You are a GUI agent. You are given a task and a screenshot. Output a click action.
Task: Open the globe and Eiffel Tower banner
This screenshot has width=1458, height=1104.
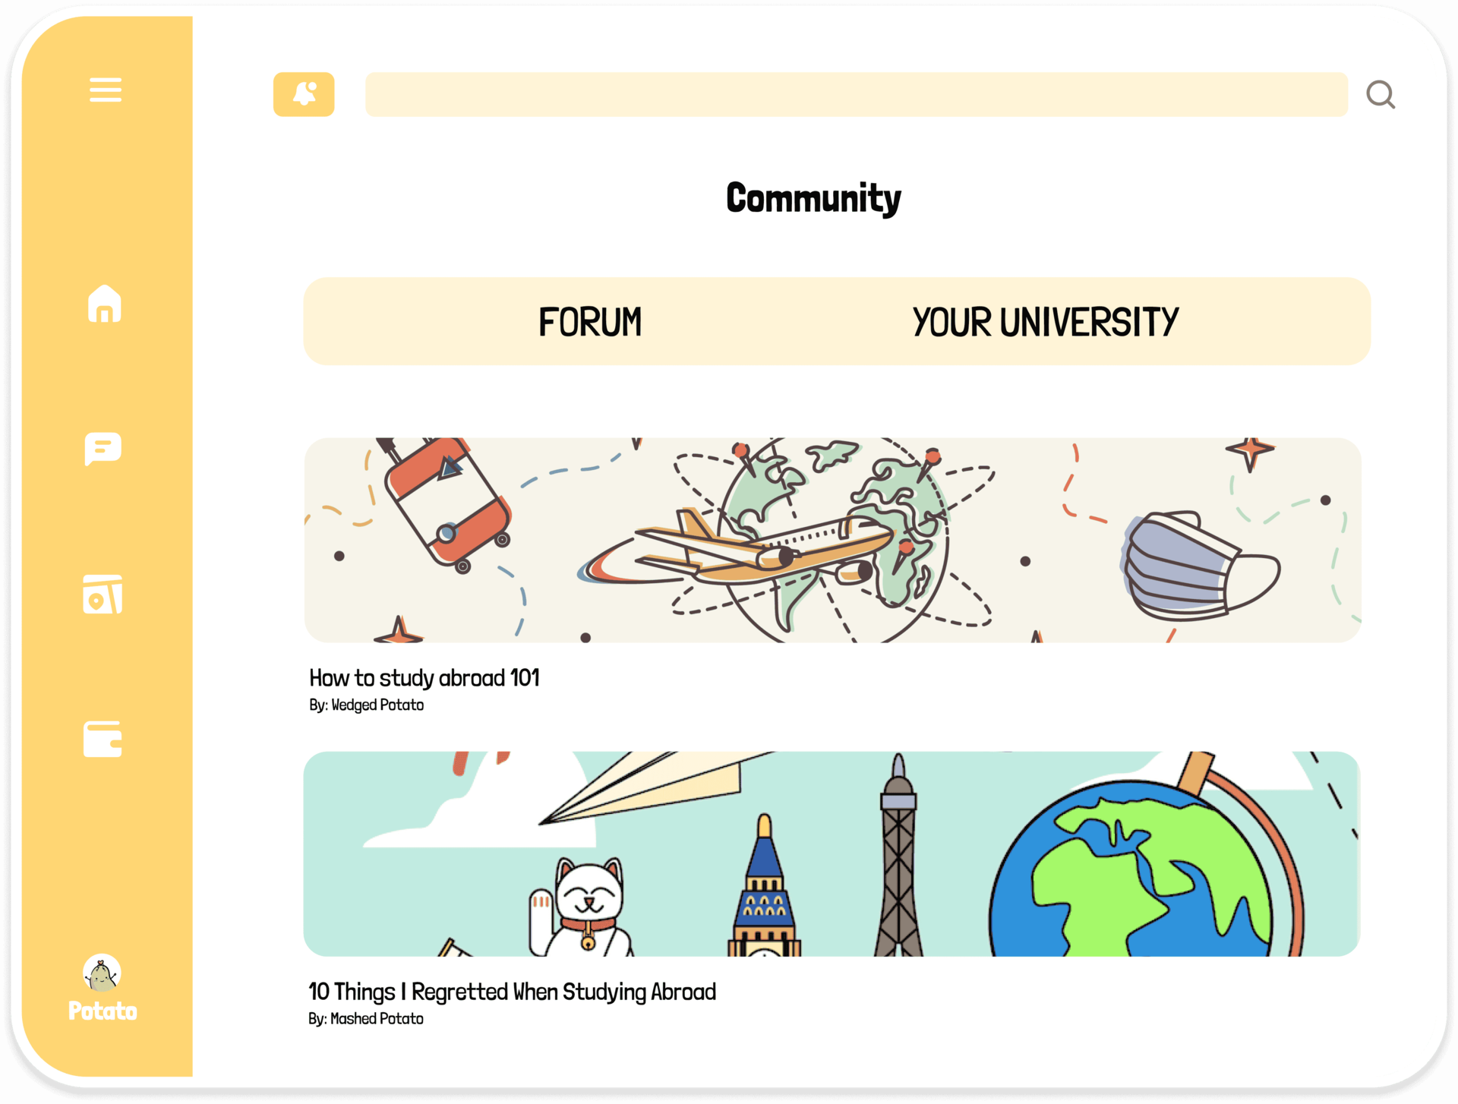click(832, 853)
